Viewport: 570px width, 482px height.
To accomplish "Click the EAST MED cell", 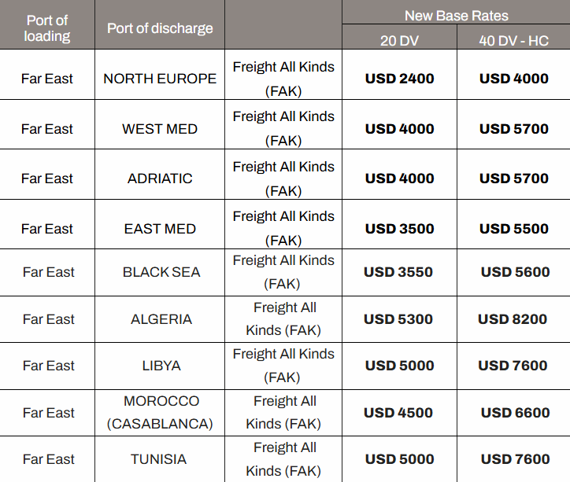I will [x=160, y=229].
